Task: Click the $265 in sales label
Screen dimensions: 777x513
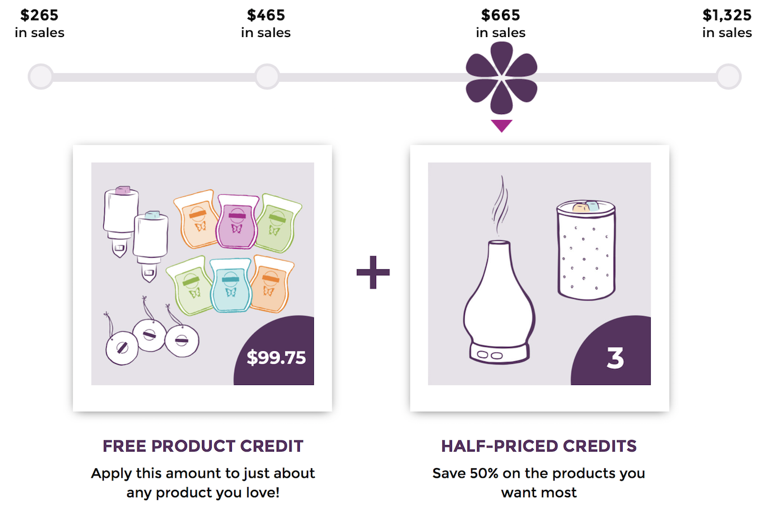Action: (39, 24)
